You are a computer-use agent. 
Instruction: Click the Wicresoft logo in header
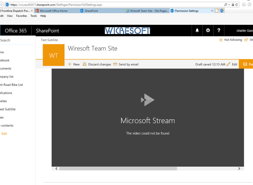127,31
